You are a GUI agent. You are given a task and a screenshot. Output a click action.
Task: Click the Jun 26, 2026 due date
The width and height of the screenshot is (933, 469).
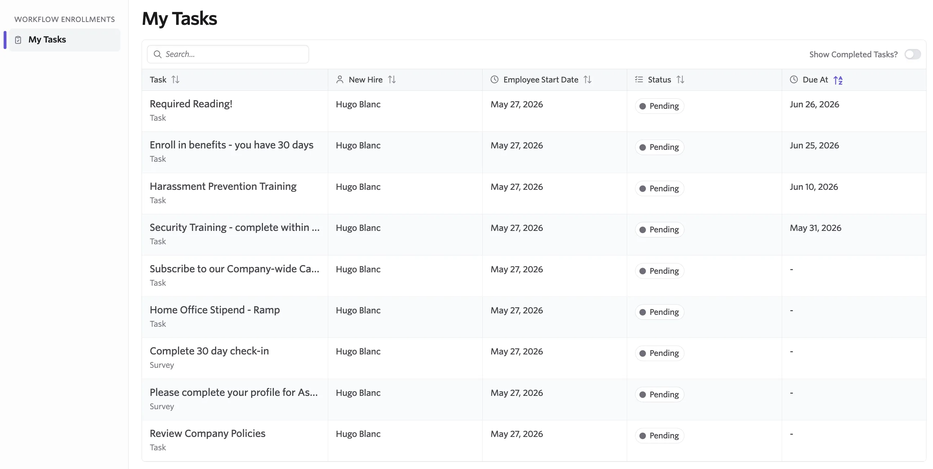point(814,104)
